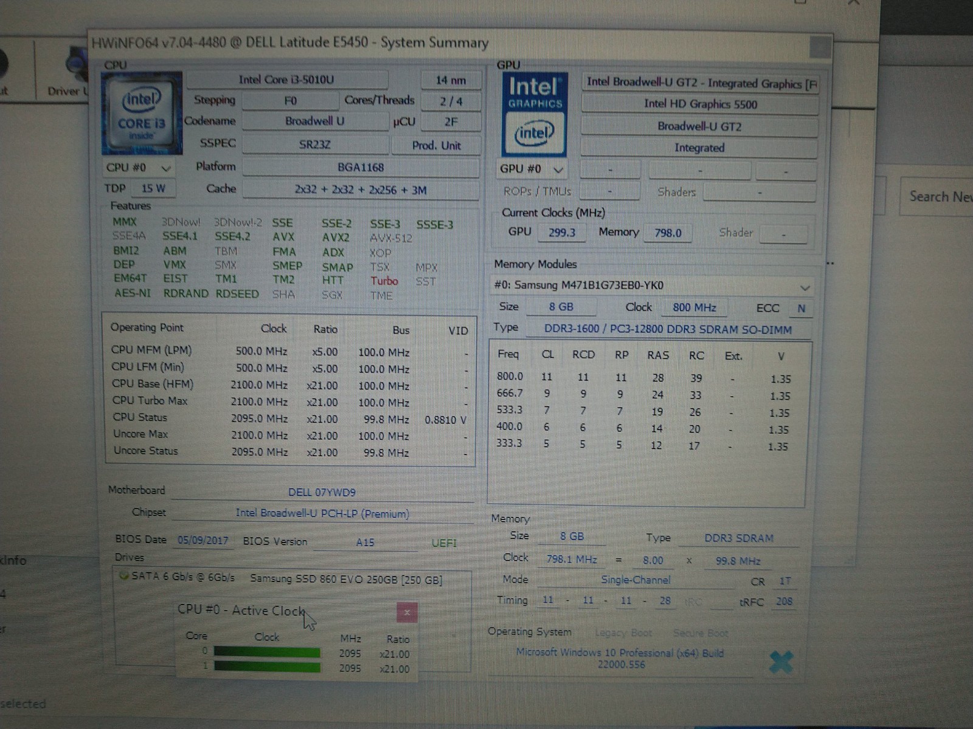Click the Uncore Status row
Screen dimensions: 973x729
(x=290, y=452)
